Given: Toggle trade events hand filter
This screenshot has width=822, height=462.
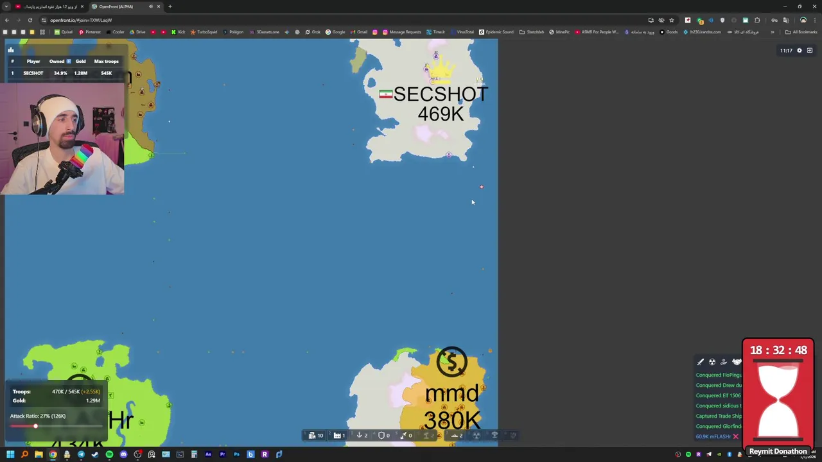Looking at the screenshot, I should [x=724, y=362].
